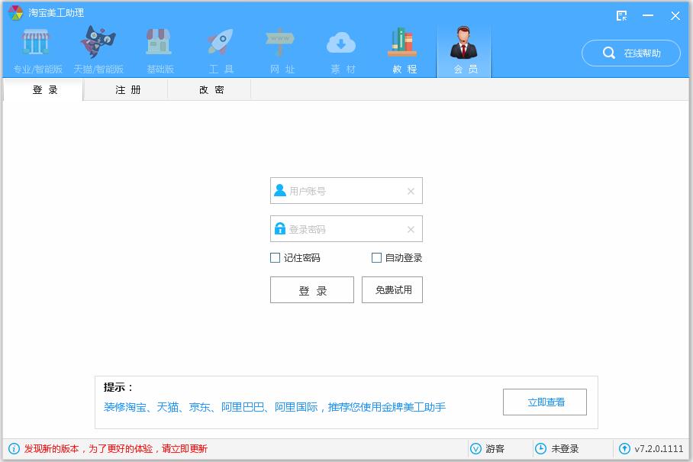
Task: Select the 登录 tab
Action: (x=45, y=90)
